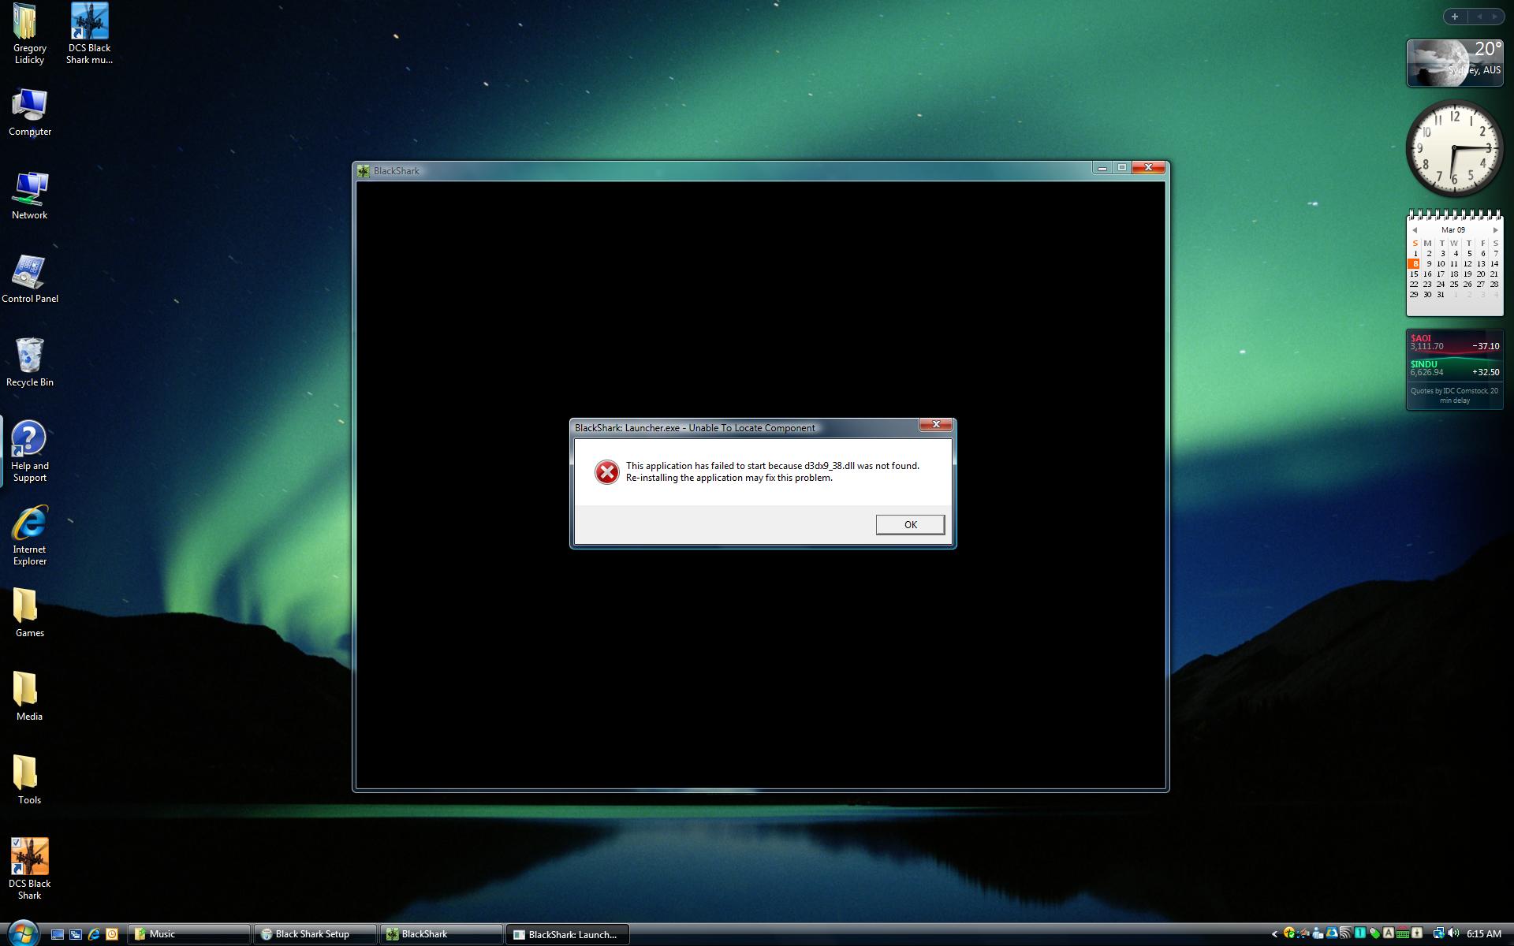Click the letter A tray icon
The image size is (1514, 946).
coord(1388,933)
